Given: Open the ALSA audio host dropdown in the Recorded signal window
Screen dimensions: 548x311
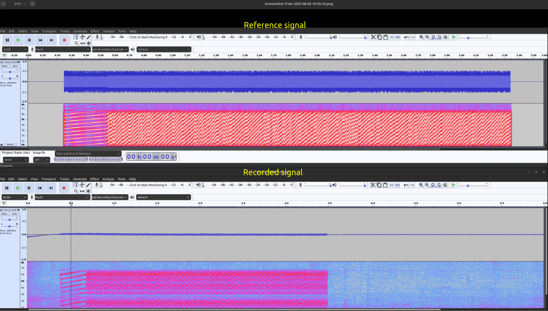Looking at the screenshot, I should (14, 197).
